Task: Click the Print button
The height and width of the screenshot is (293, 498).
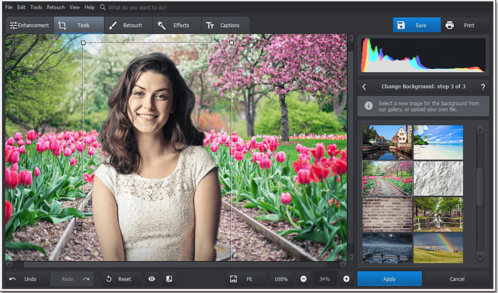Action: click(x=465, y=25)
